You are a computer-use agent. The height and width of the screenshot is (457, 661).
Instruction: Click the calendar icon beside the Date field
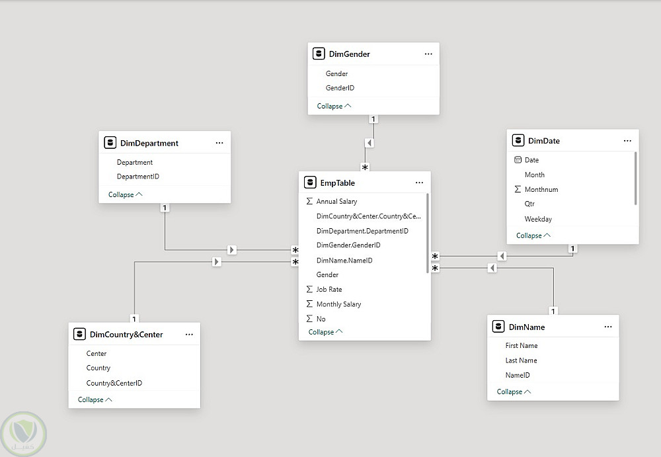518,160
